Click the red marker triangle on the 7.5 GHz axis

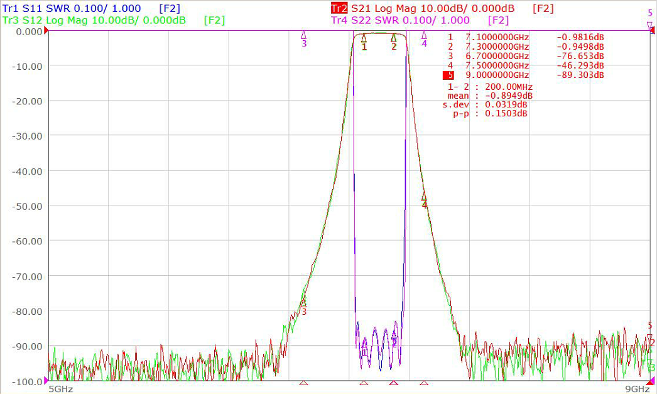pos(424,383)
